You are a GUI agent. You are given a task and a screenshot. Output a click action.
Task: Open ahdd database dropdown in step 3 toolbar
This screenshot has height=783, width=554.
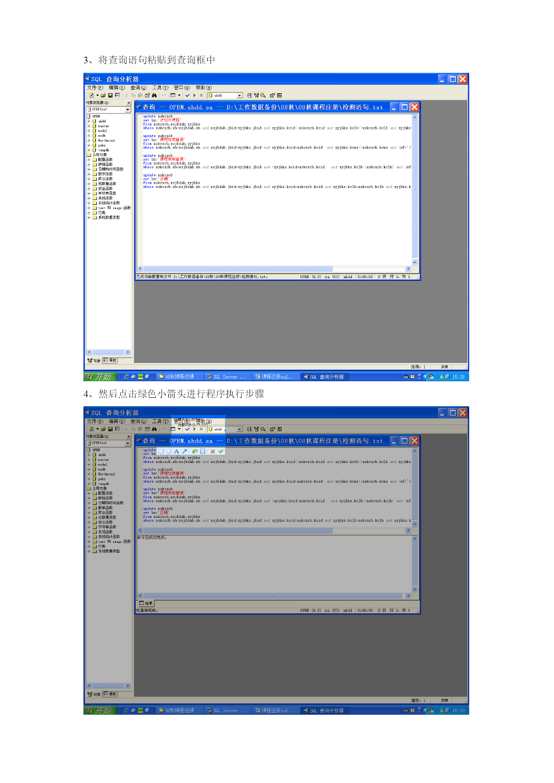[x=239, y=96]
